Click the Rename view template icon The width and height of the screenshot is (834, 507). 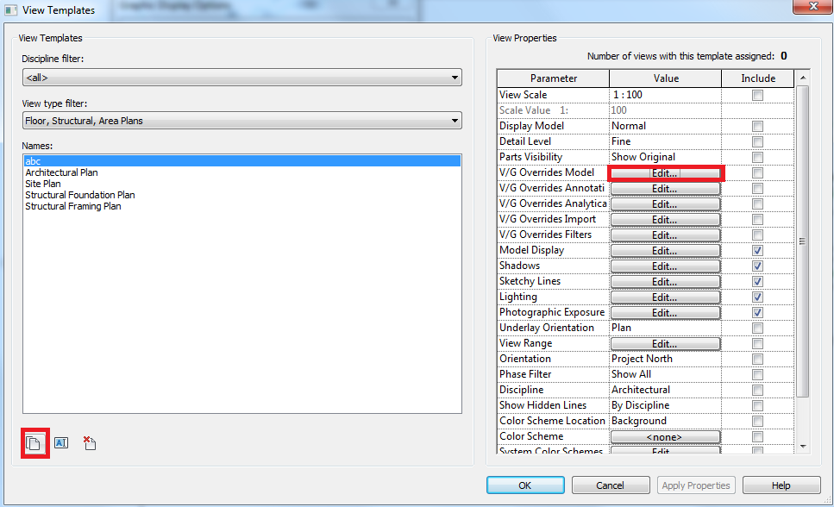coord(61,442)
